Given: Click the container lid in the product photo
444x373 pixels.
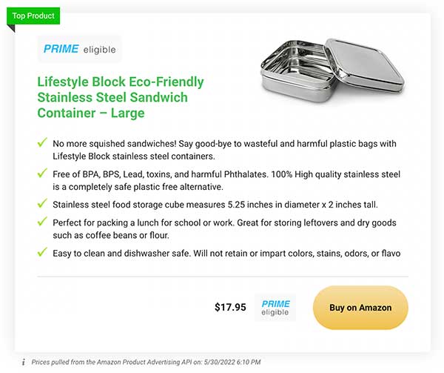Looking at the screenshot, I should 366,65.
